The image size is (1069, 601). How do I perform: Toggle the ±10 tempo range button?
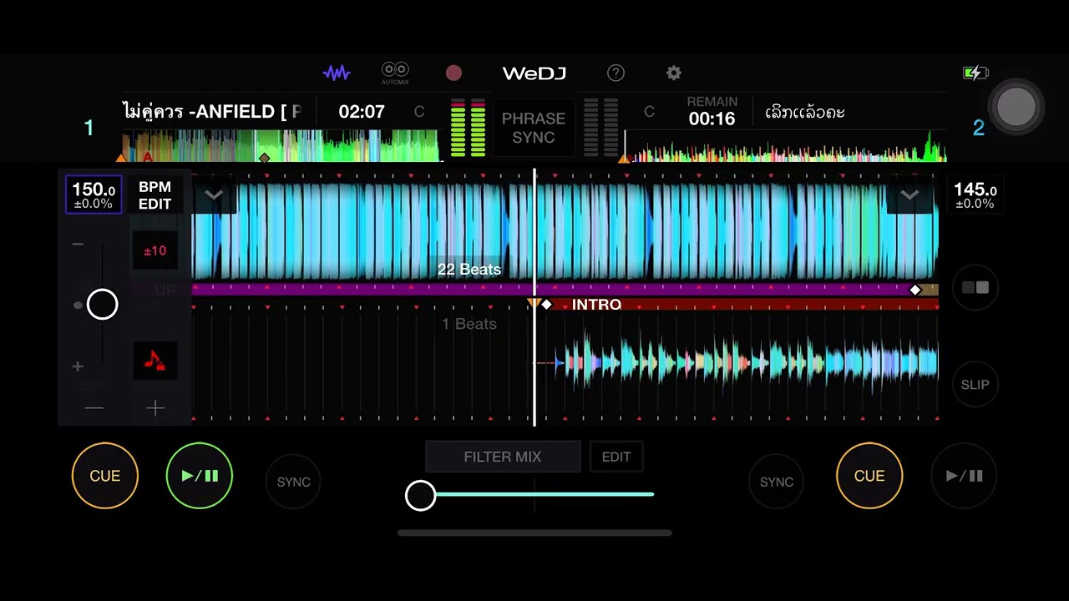[155, 250]
